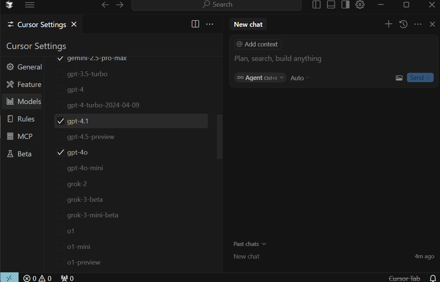The image size is (440, 282).
Task: Show chat history
Action: pos(403,24)
